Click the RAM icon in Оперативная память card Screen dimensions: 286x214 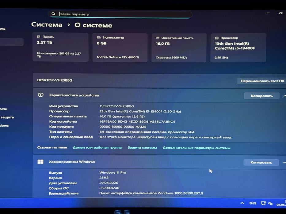coord(158,38)
